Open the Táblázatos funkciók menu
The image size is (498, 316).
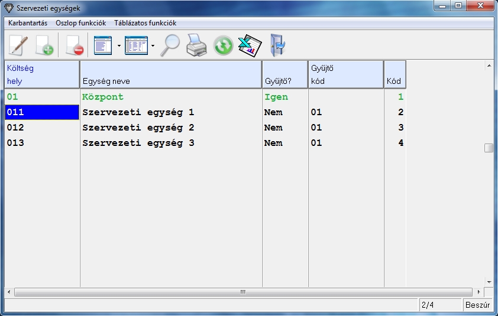(145, 23)
